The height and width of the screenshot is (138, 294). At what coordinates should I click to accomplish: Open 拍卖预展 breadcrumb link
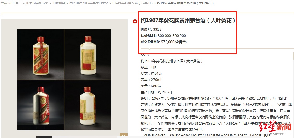pos(59,3)
